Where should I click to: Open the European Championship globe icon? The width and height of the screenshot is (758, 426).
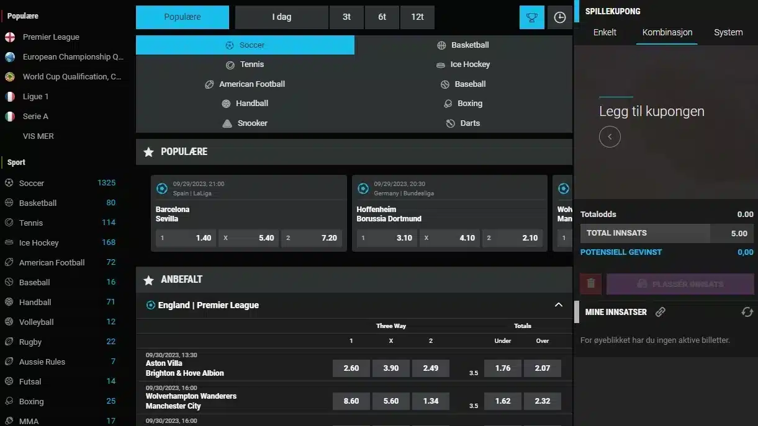pos(10,56)
